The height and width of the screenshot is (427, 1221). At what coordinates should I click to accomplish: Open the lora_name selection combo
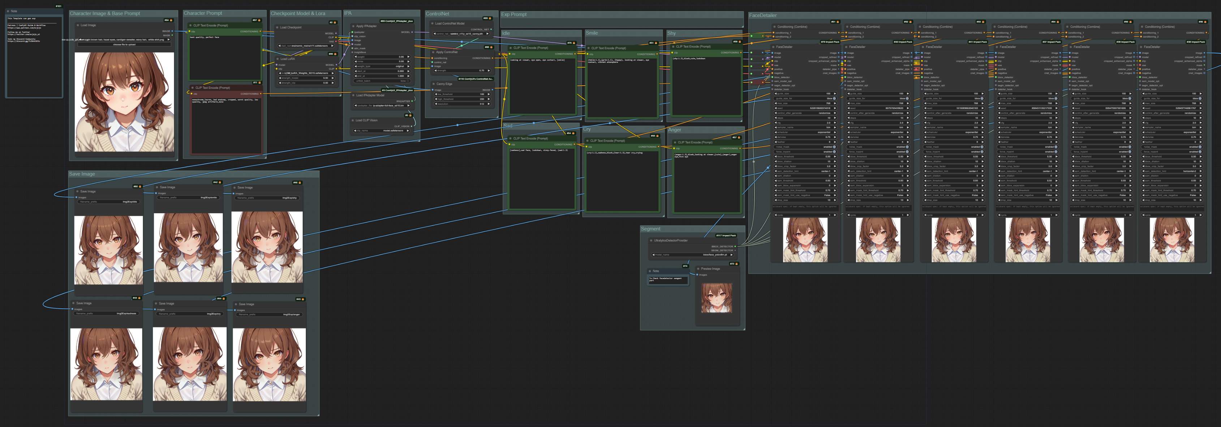(x=306, y=73)
